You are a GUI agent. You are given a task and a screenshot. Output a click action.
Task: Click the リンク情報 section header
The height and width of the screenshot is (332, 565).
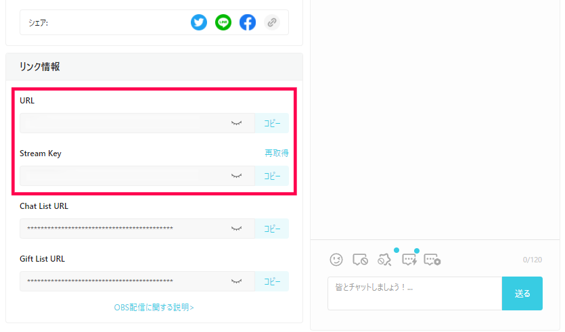(x=154, y=67)
